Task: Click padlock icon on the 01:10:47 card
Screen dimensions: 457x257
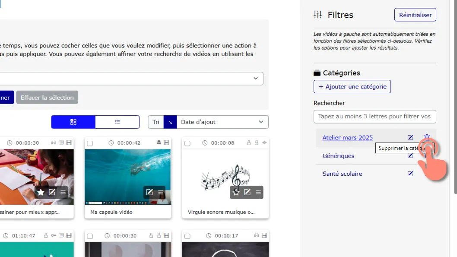Action: (x=46, y=235)
